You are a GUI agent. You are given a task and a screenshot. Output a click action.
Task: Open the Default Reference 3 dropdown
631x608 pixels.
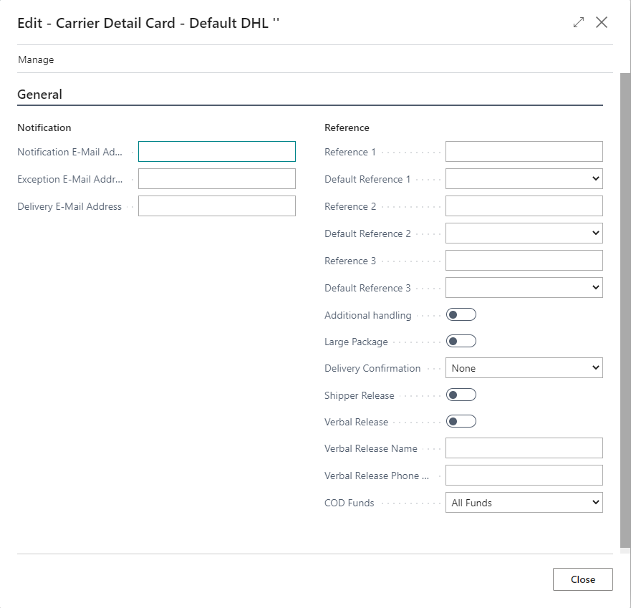point(524,288)
